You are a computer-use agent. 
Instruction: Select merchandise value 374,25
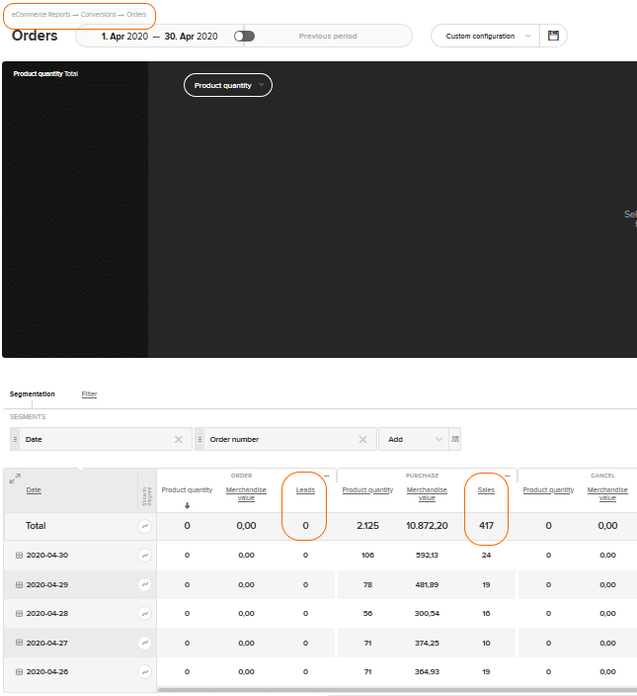tap(427, 643)
